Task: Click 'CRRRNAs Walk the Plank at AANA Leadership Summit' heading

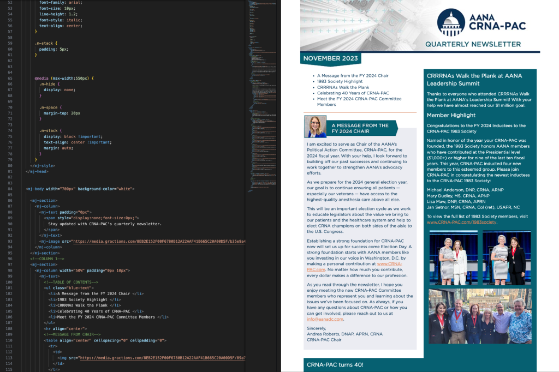Action: coord(474,80)
